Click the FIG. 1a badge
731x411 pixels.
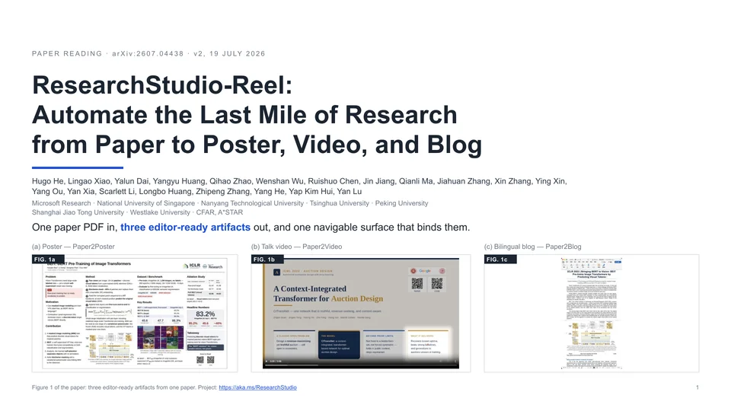[x=48, y=259]
